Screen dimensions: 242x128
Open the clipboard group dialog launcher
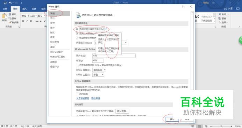pyautogui.click(x=19, y=27)
